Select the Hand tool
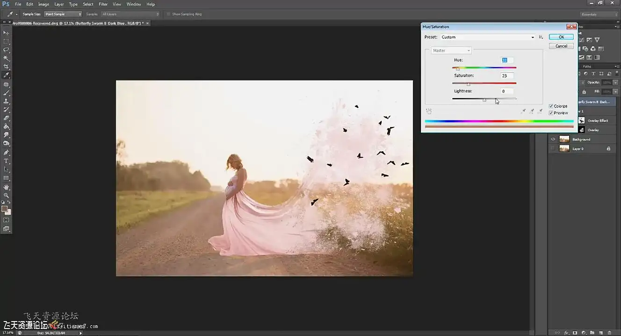Image resolution: width=621 pixels, height=336 pixels. (6, 187)
